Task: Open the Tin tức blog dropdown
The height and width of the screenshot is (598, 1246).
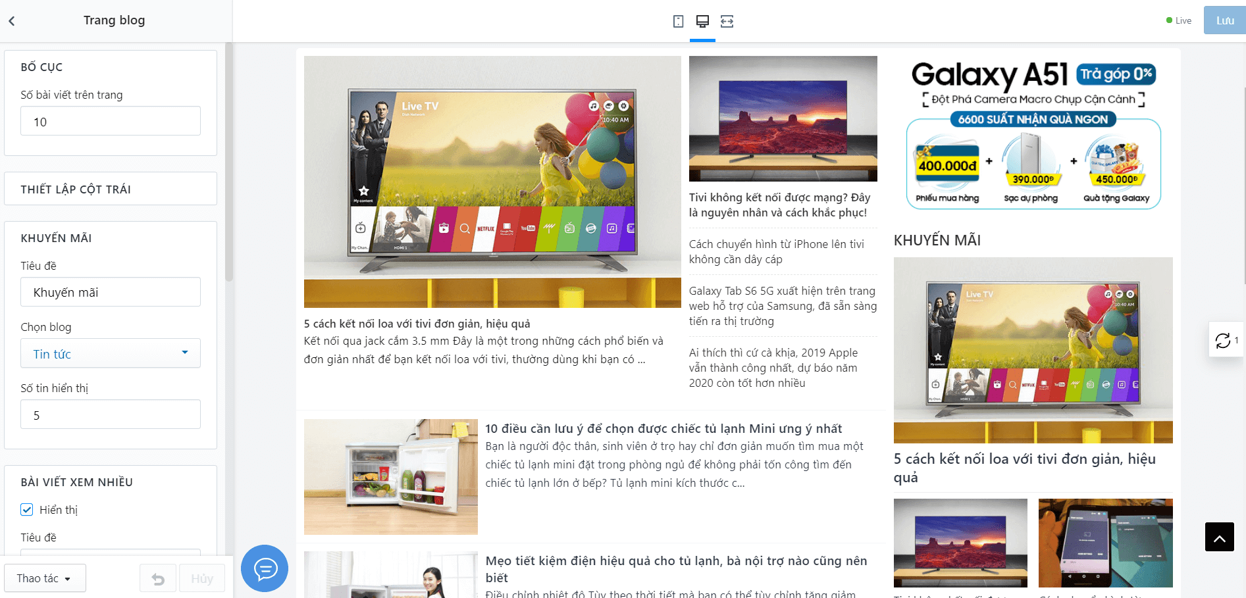Action: pyautogui.click(x=111, y=353)
